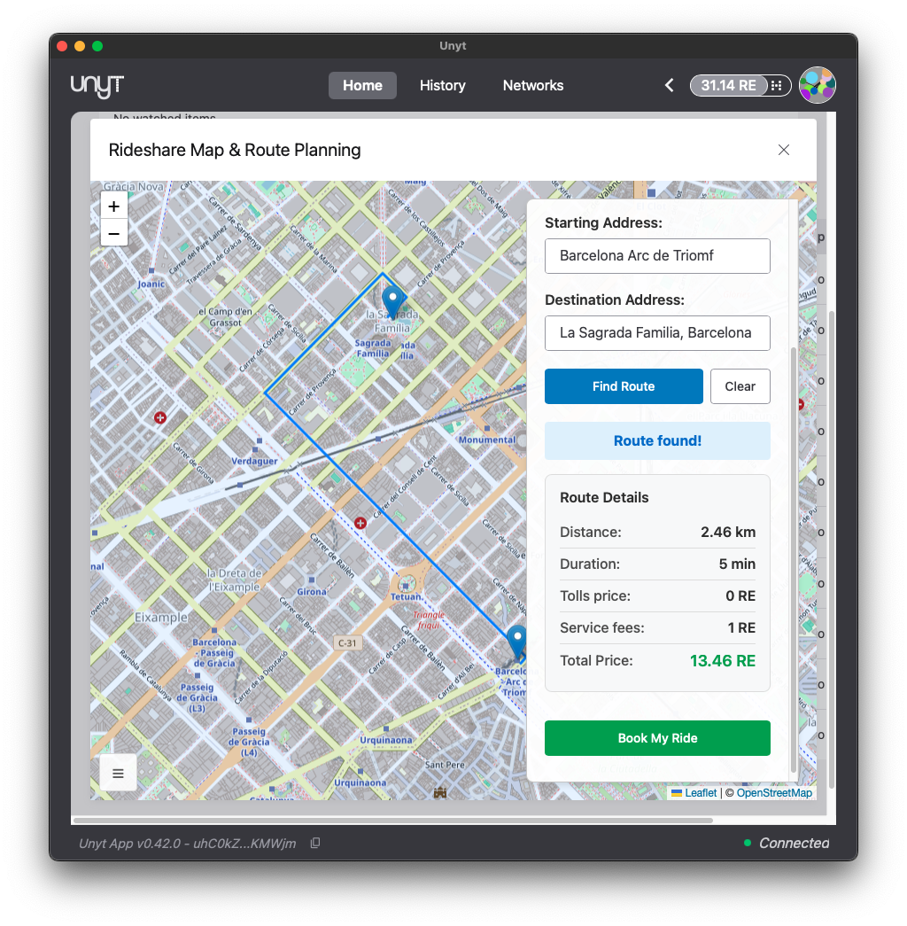Image resolution: width=907 pixels, height=926 pixels.
Task: Click the dotted grid icon beside the balance
Action: [x=776, y=85]
